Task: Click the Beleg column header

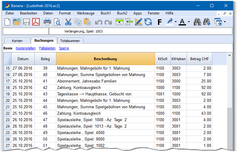Action: (45, 59)
